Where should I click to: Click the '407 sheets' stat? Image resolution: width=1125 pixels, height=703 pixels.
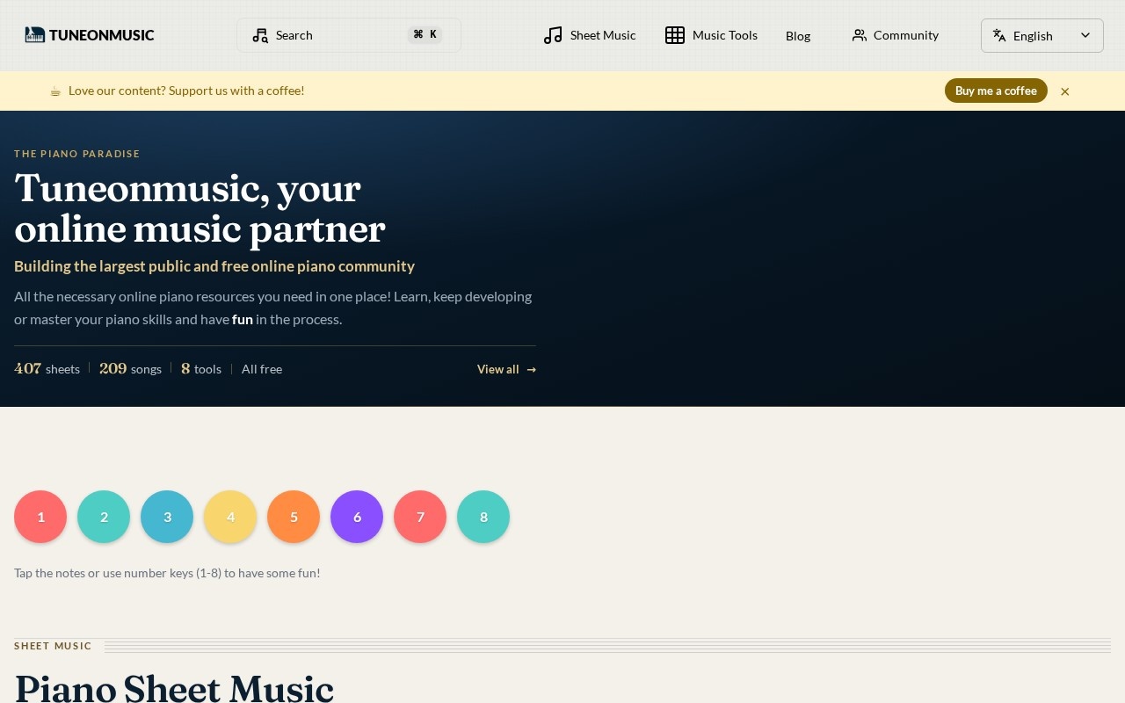47,369
